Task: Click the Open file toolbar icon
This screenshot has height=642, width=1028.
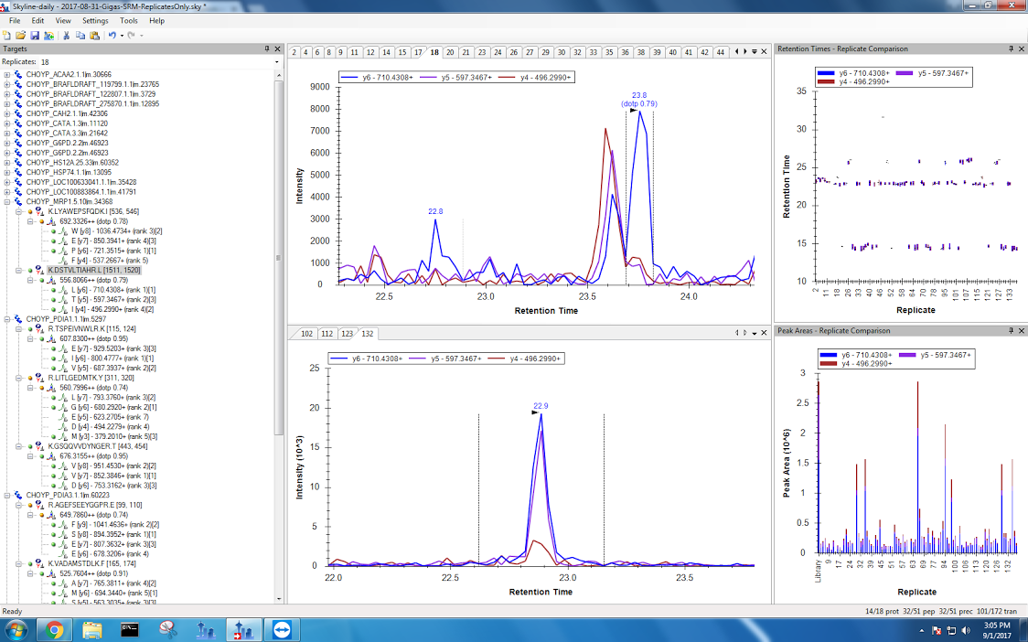Action: click(21, 35)
